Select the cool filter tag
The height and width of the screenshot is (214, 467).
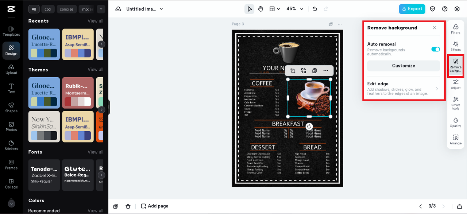(x=48, y=9)
